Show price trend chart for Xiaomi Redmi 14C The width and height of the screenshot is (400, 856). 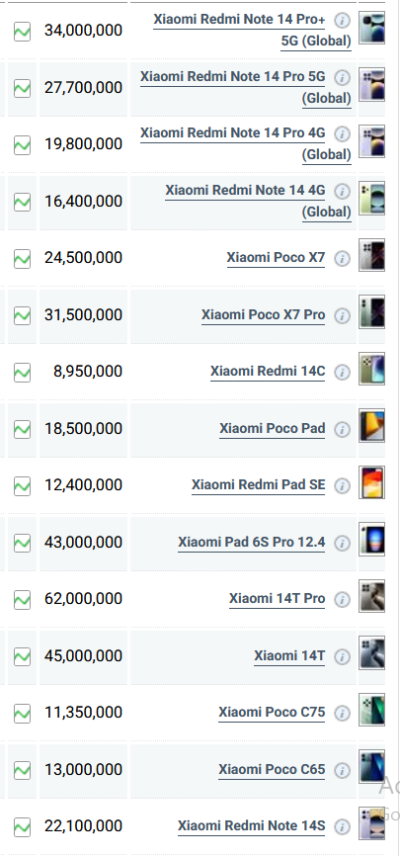22,373
